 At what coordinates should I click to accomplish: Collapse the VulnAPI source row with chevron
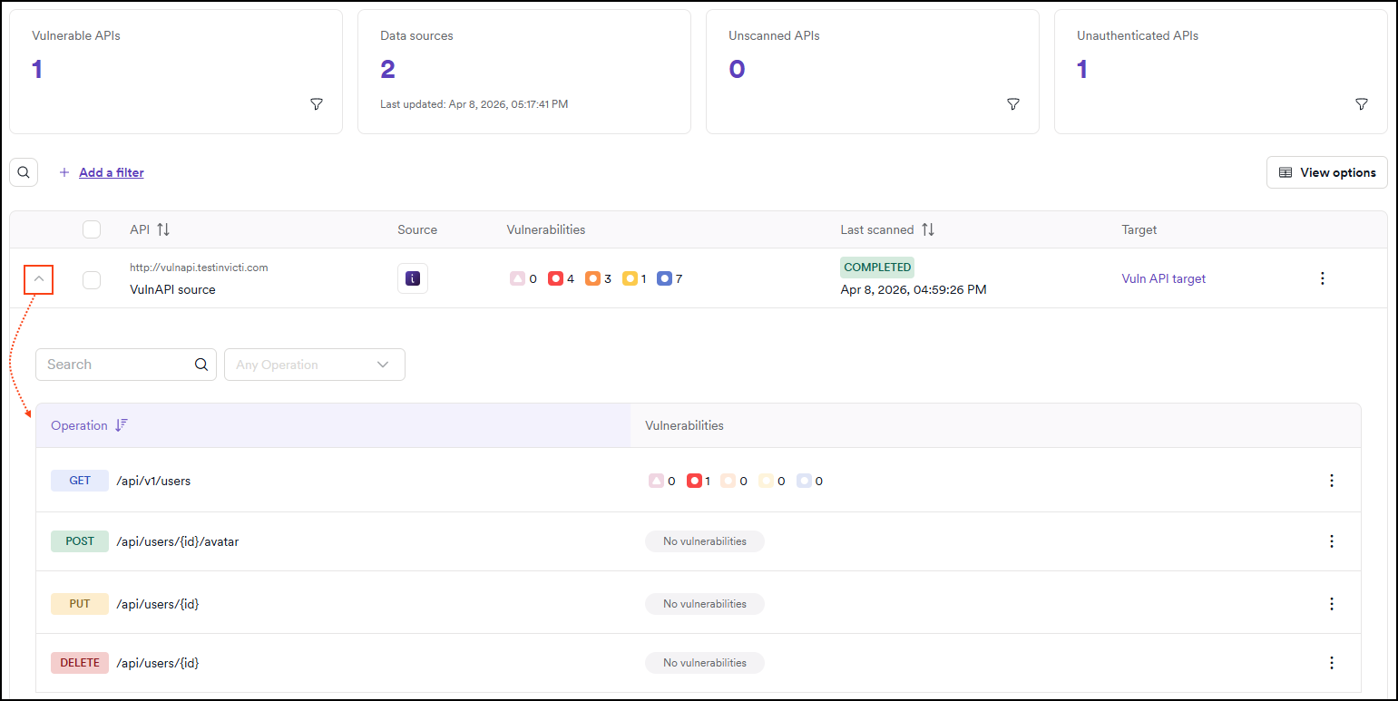(39, 279)
